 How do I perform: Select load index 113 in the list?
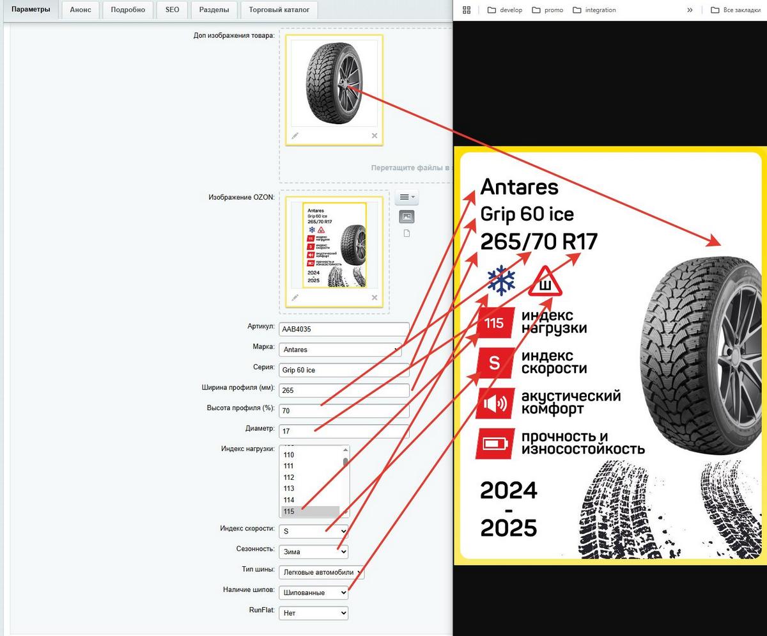tap(310, 489)
